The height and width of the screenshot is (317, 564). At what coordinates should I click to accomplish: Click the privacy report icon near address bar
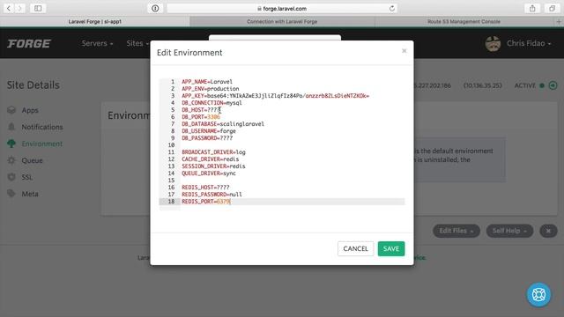pyautogui.click(x=155, y=8)
